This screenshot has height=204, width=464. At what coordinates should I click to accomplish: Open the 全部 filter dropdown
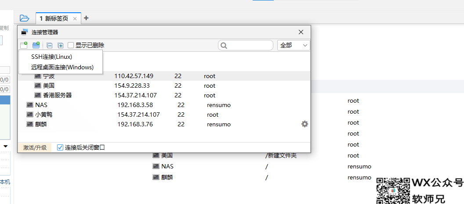294,45
